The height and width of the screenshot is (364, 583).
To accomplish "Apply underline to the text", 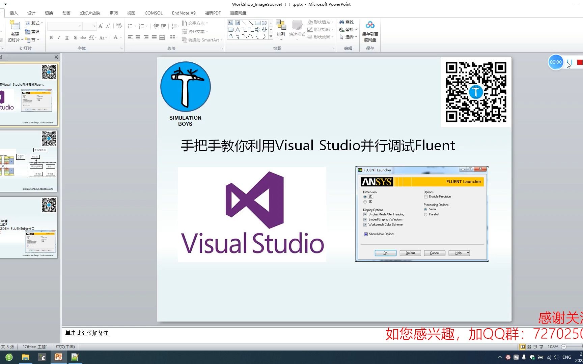I will tap(67, 38).
